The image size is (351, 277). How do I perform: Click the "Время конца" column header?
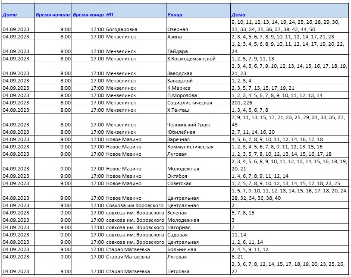[88, 15]
